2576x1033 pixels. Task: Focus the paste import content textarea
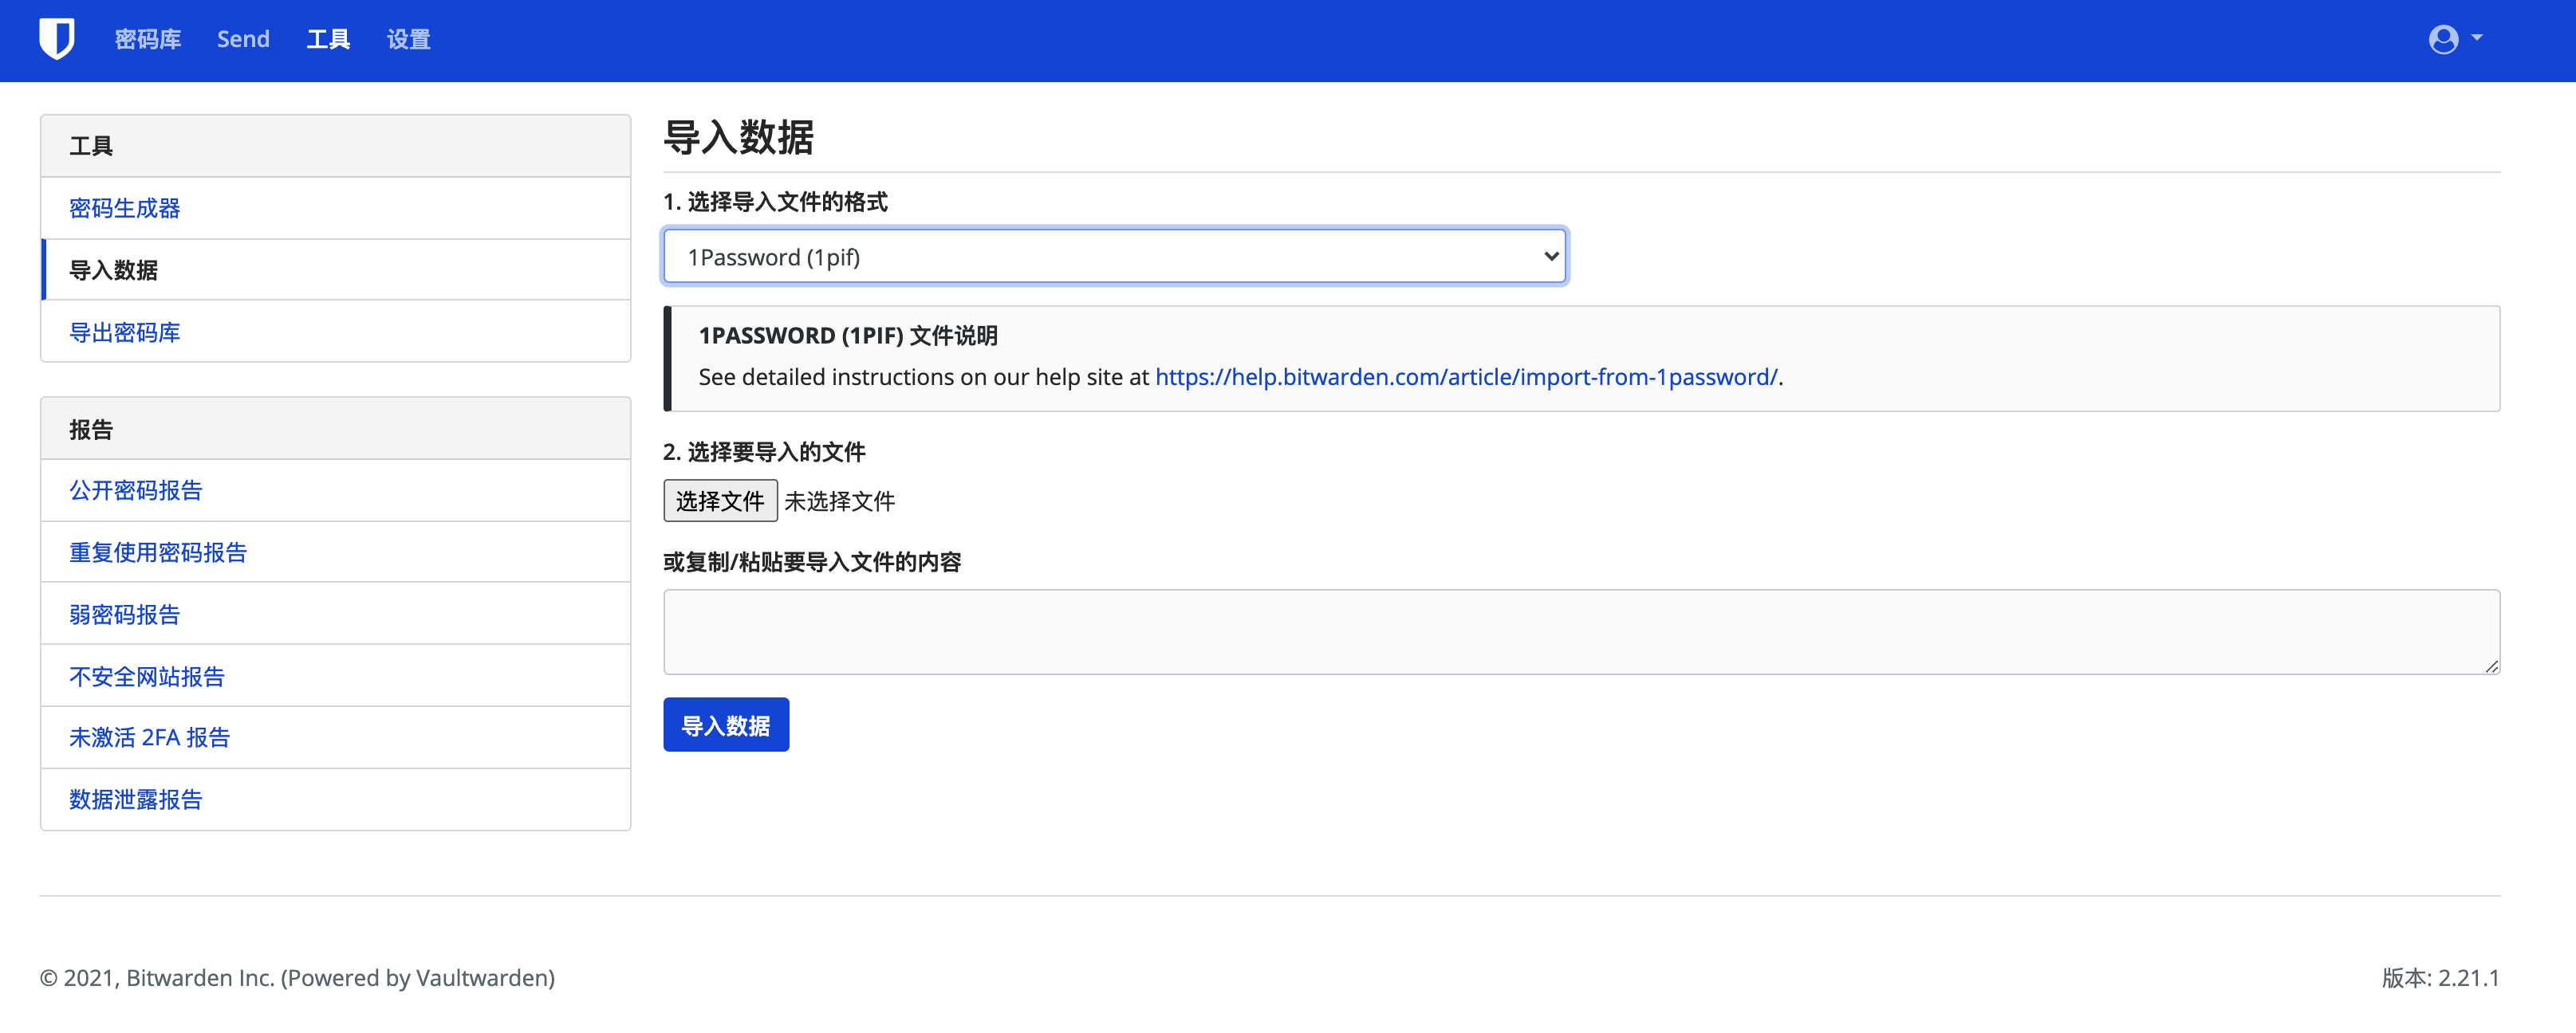tap(1581, 631)
